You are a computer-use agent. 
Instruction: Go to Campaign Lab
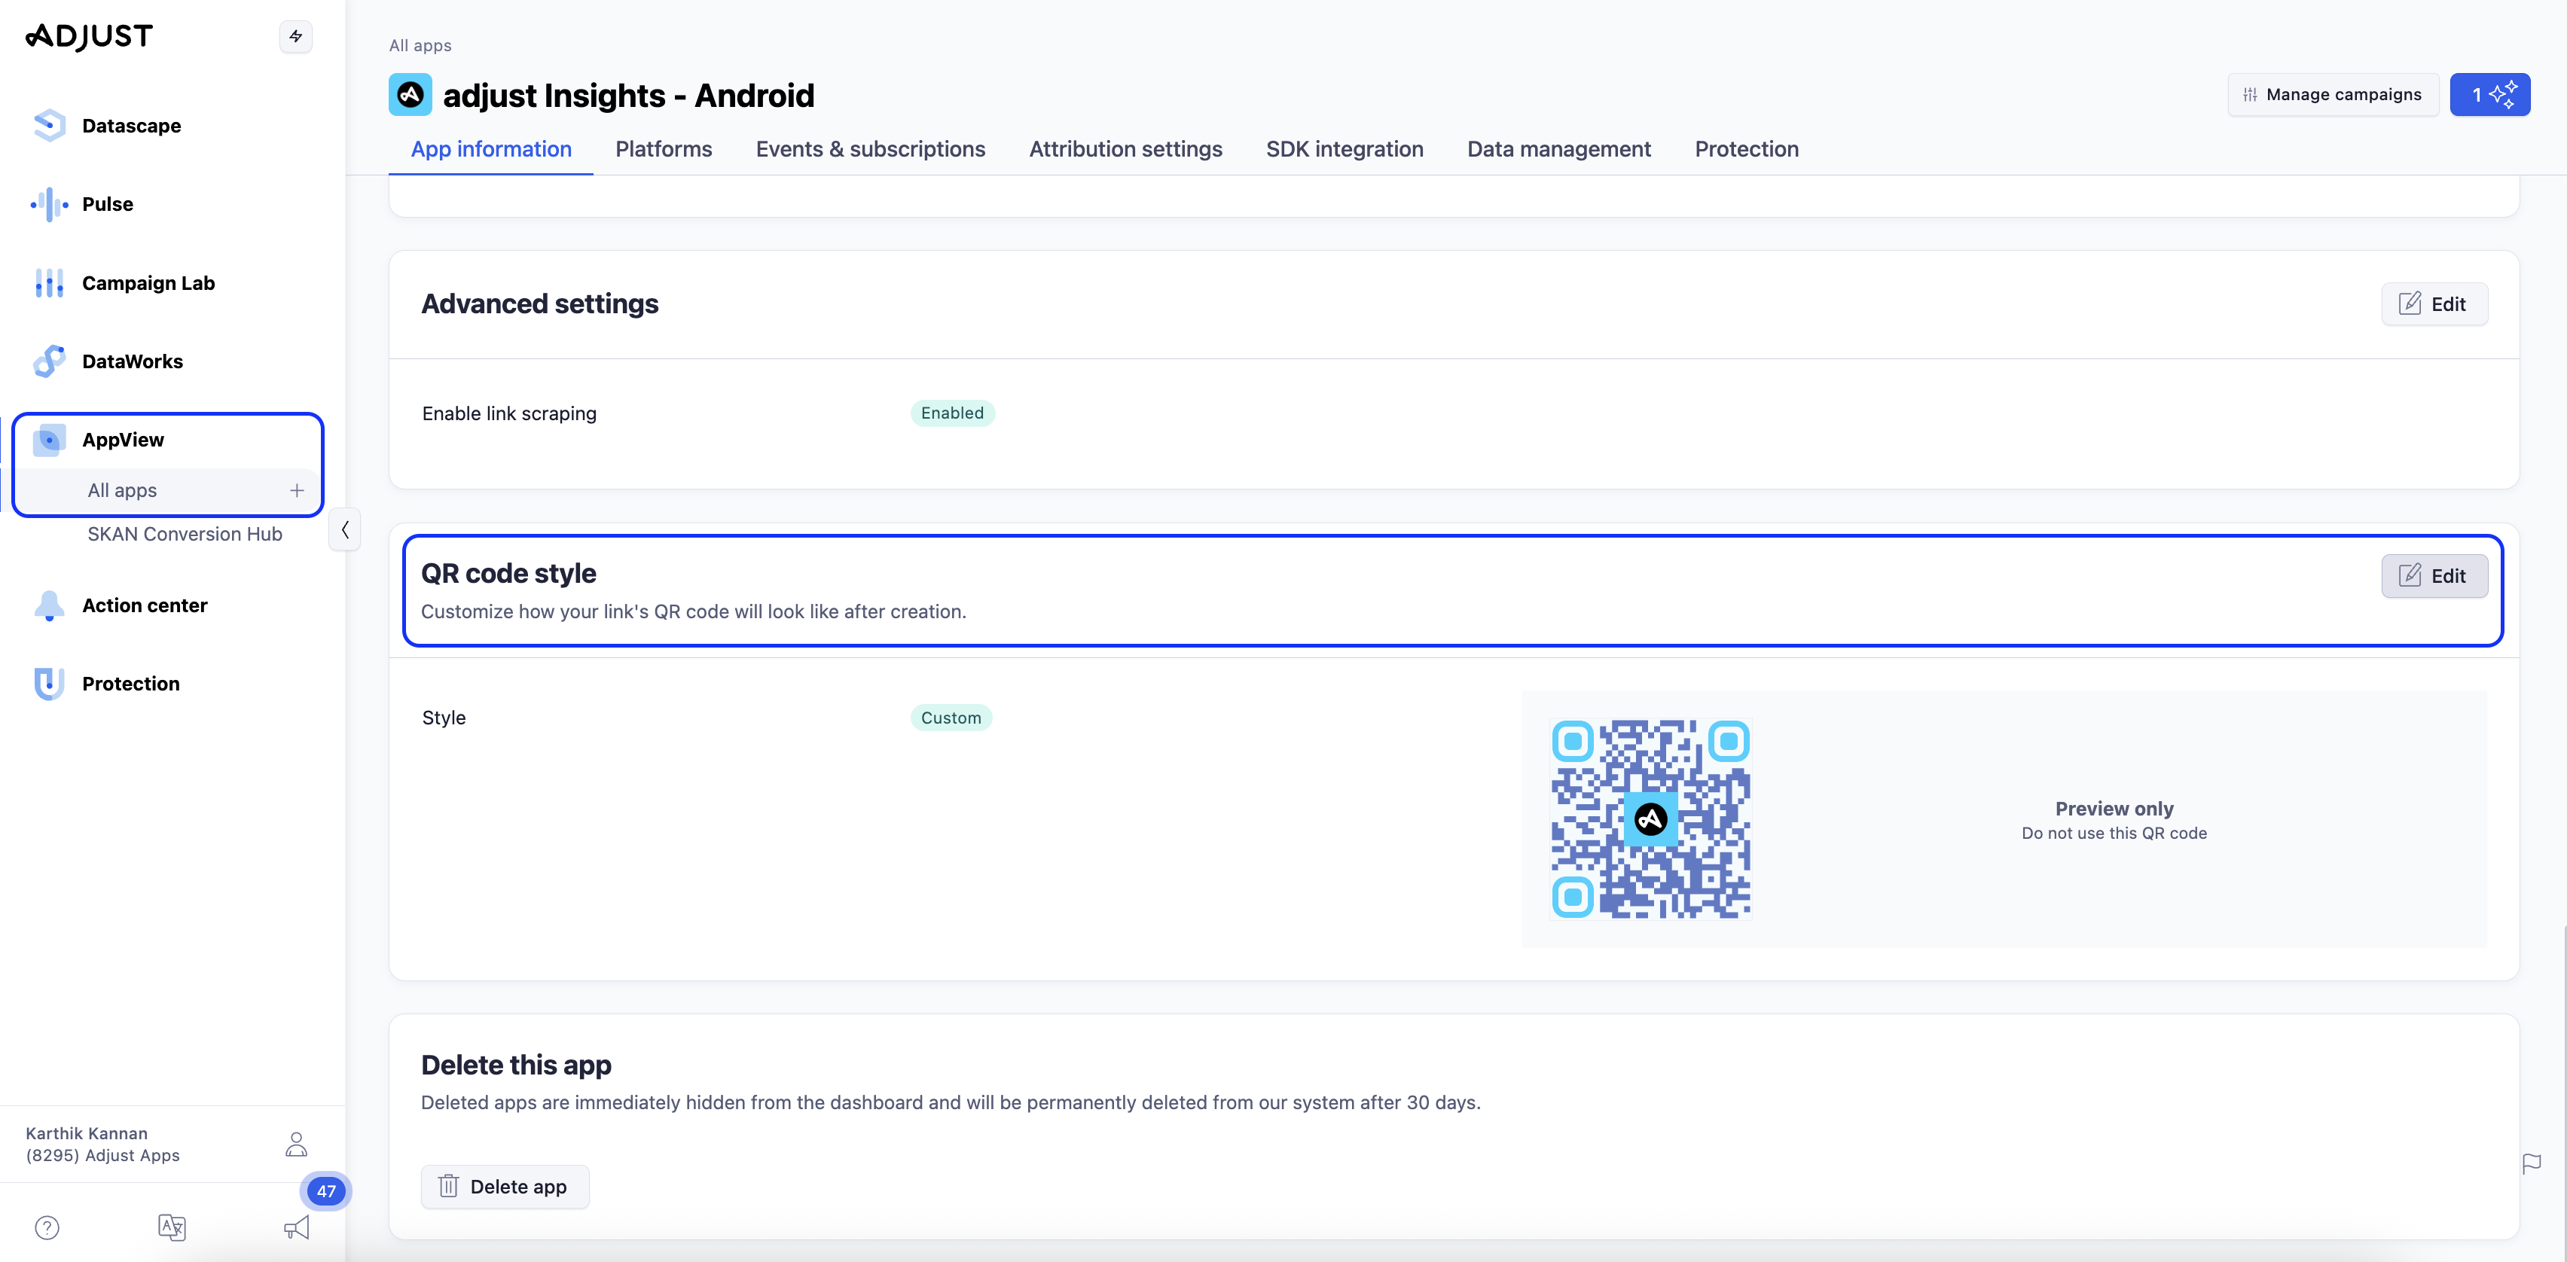point(148,283)
